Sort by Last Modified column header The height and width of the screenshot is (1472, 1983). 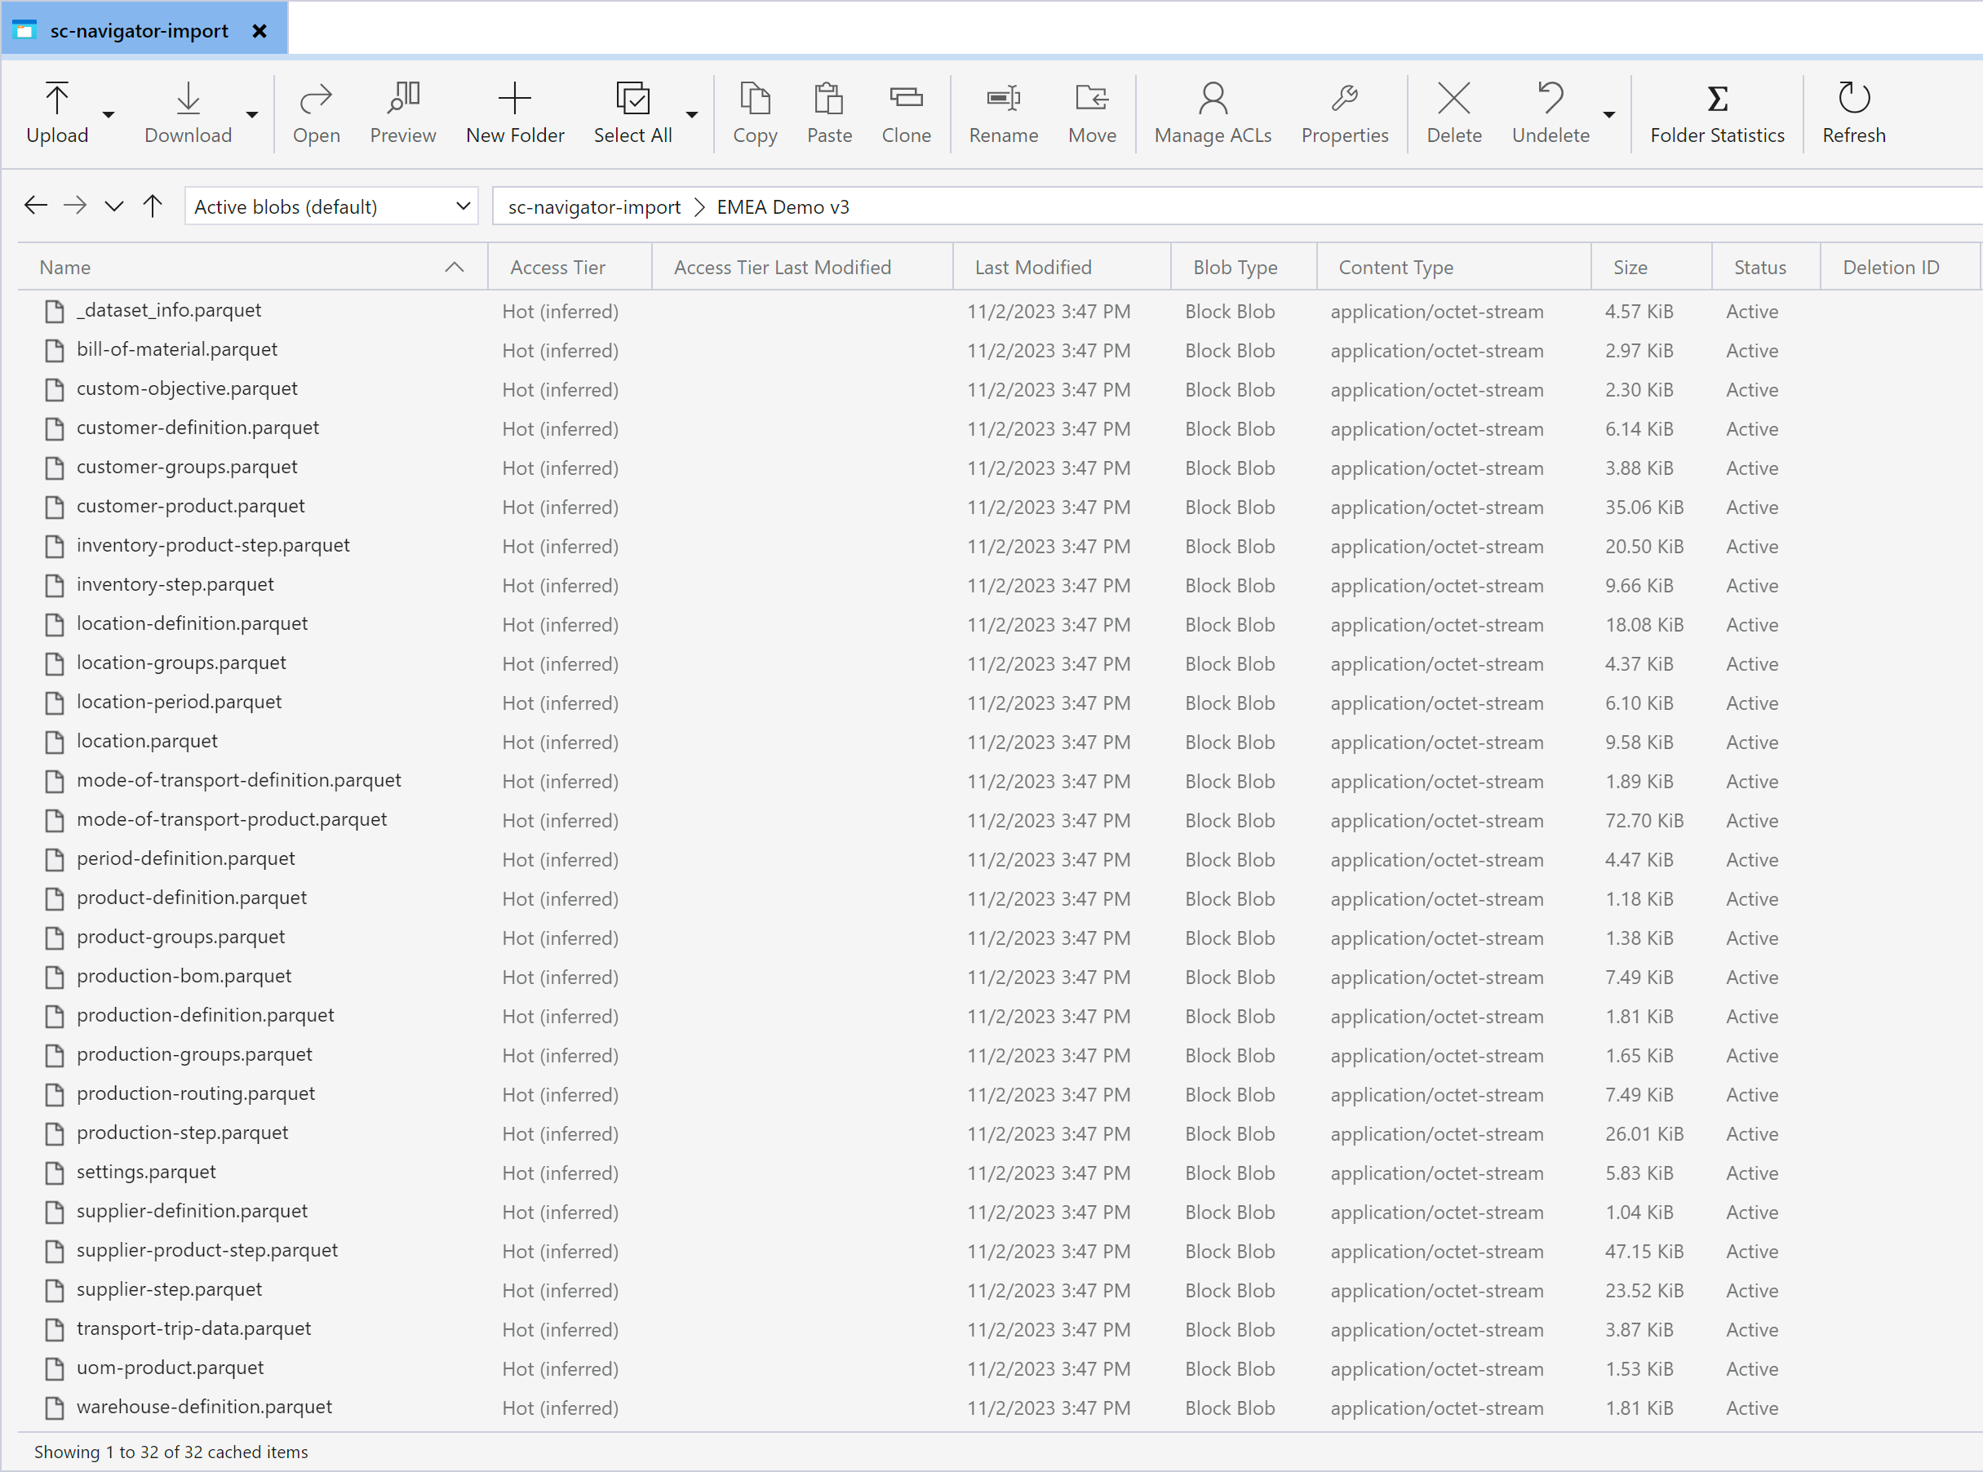coord(1062,268)
